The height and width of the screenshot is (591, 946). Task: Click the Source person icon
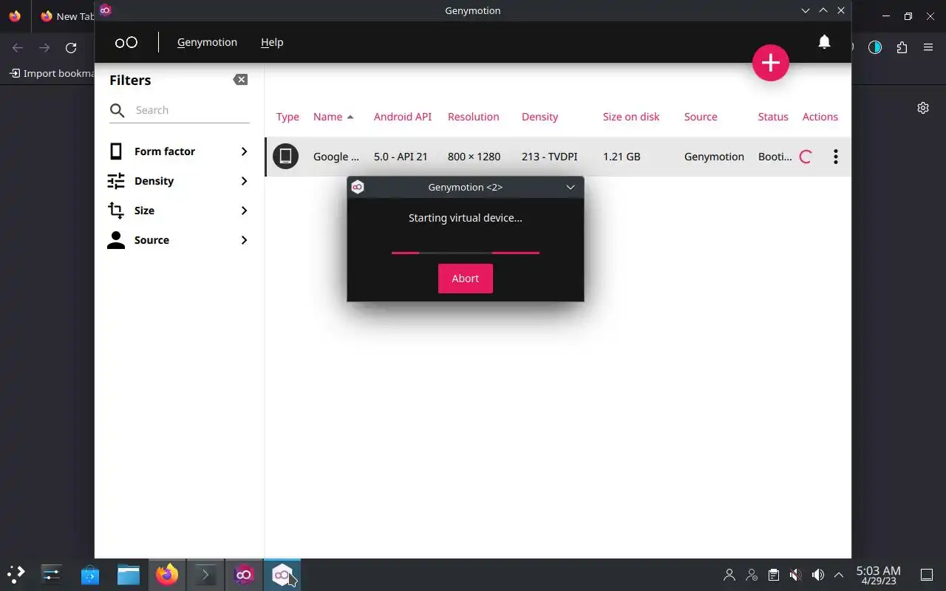116,240
